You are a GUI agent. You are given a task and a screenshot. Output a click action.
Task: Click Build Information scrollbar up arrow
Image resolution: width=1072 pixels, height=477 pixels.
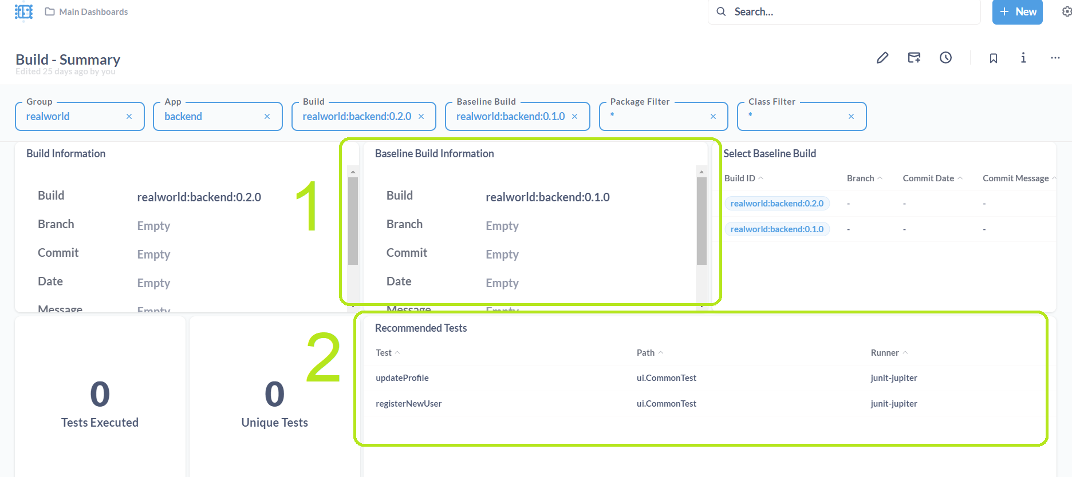pyautogui.click(x=353, y=172)
